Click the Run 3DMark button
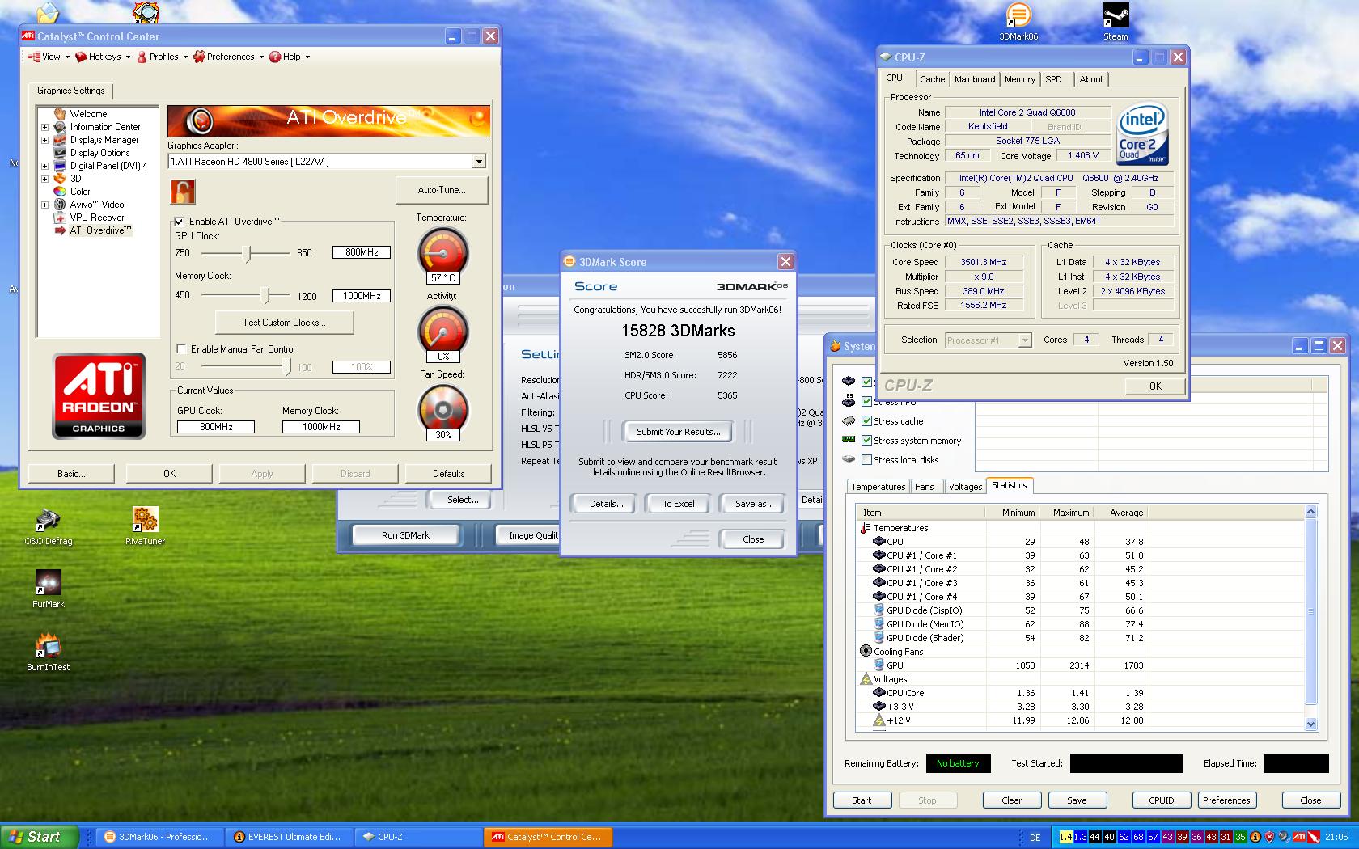Screen dimensions: 1359x849 pyautogui.click(x=405, y=535)
